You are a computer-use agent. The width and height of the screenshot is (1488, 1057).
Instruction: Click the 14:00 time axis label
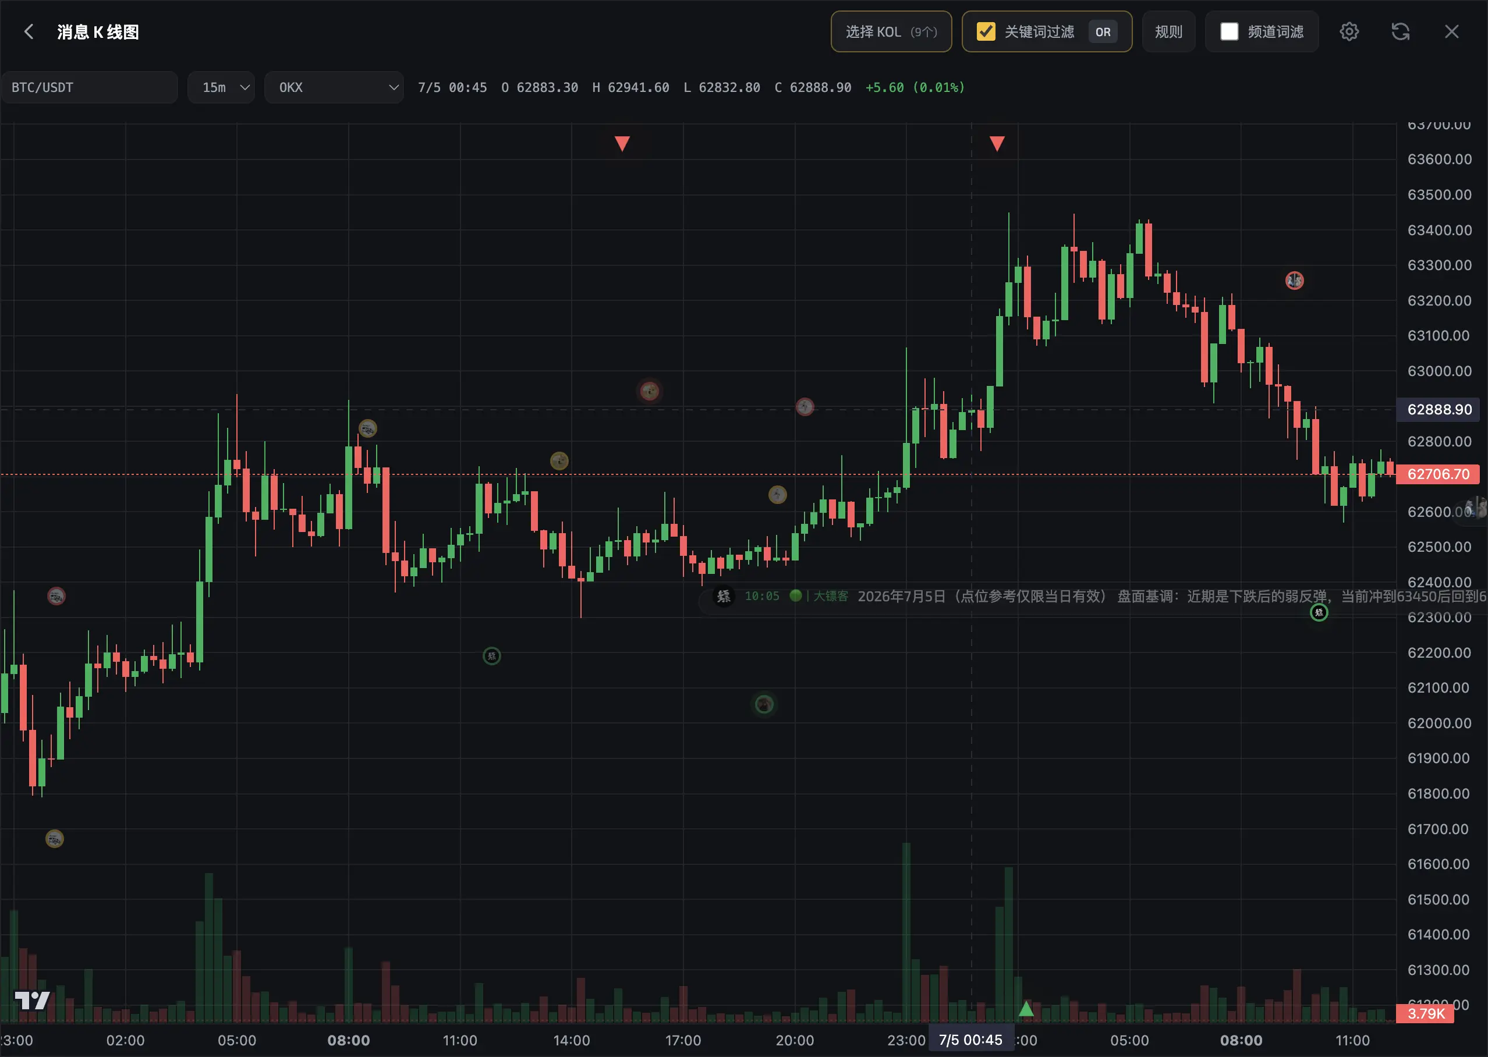(572, 1041)
